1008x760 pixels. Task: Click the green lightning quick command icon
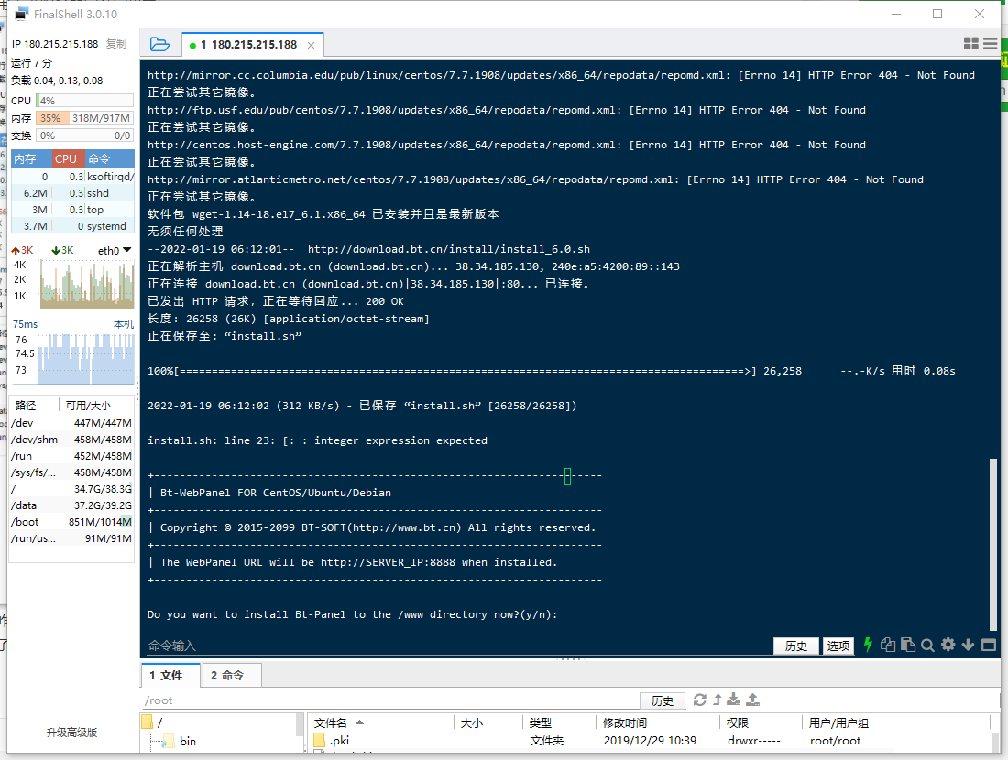(868, 645)
